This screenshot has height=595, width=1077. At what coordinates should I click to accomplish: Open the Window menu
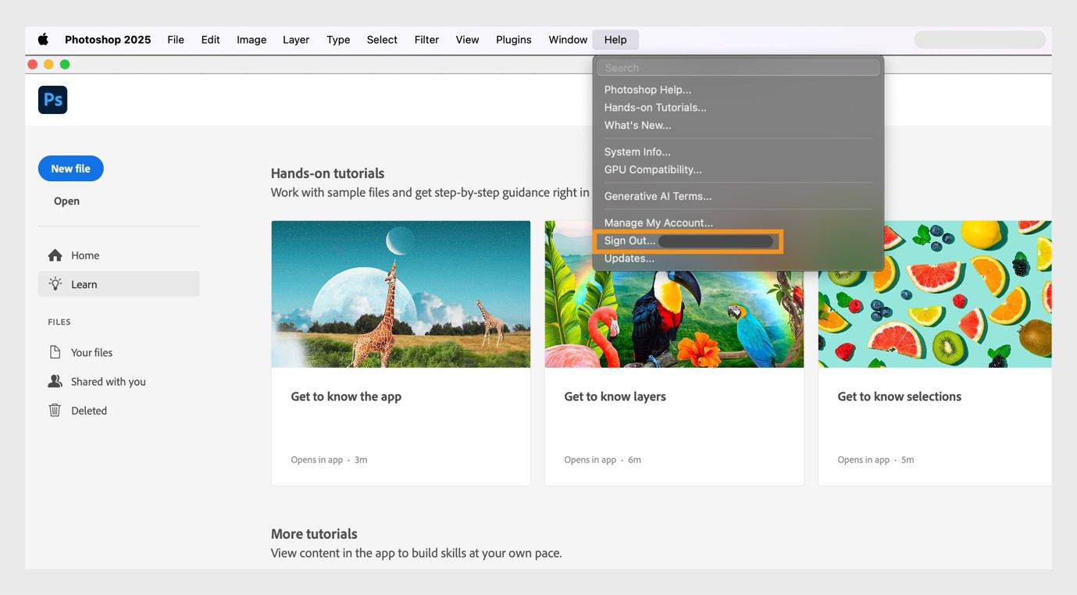coord(567,39)
